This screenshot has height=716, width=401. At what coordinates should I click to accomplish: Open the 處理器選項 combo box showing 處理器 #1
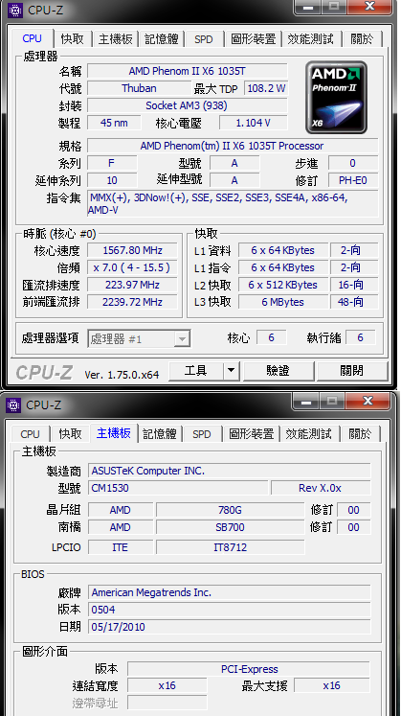[139, 338]
